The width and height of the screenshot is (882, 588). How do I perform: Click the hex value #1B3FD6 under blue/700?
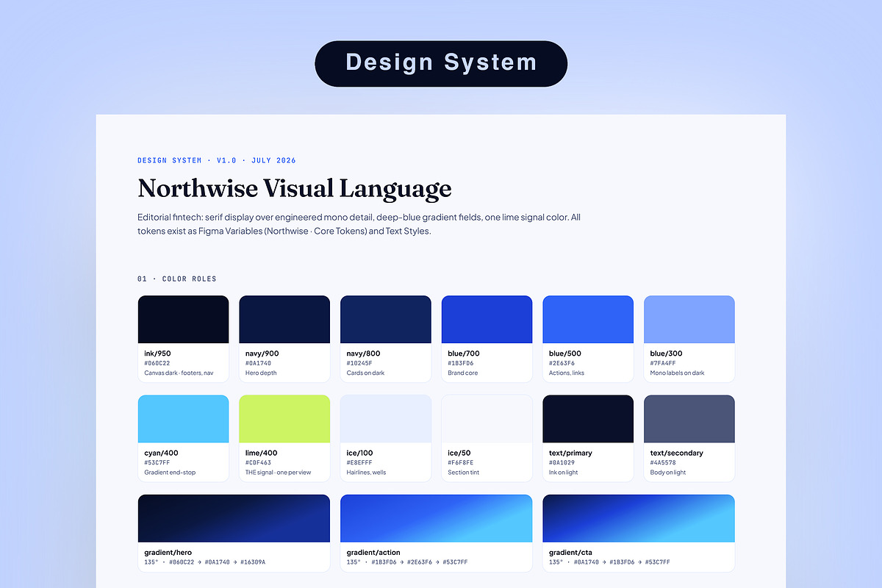(461, 363)
